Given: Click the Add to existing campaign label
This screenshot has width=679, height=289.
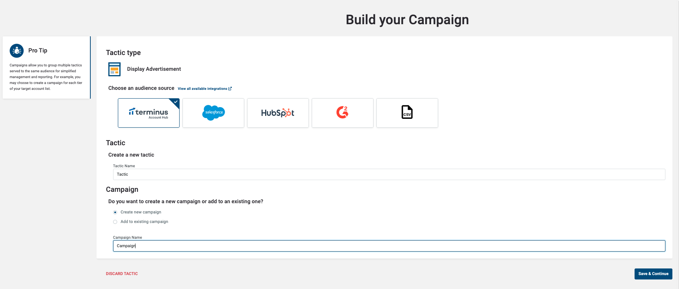Looking at the screenshot, I should click(x=144, y=222).
